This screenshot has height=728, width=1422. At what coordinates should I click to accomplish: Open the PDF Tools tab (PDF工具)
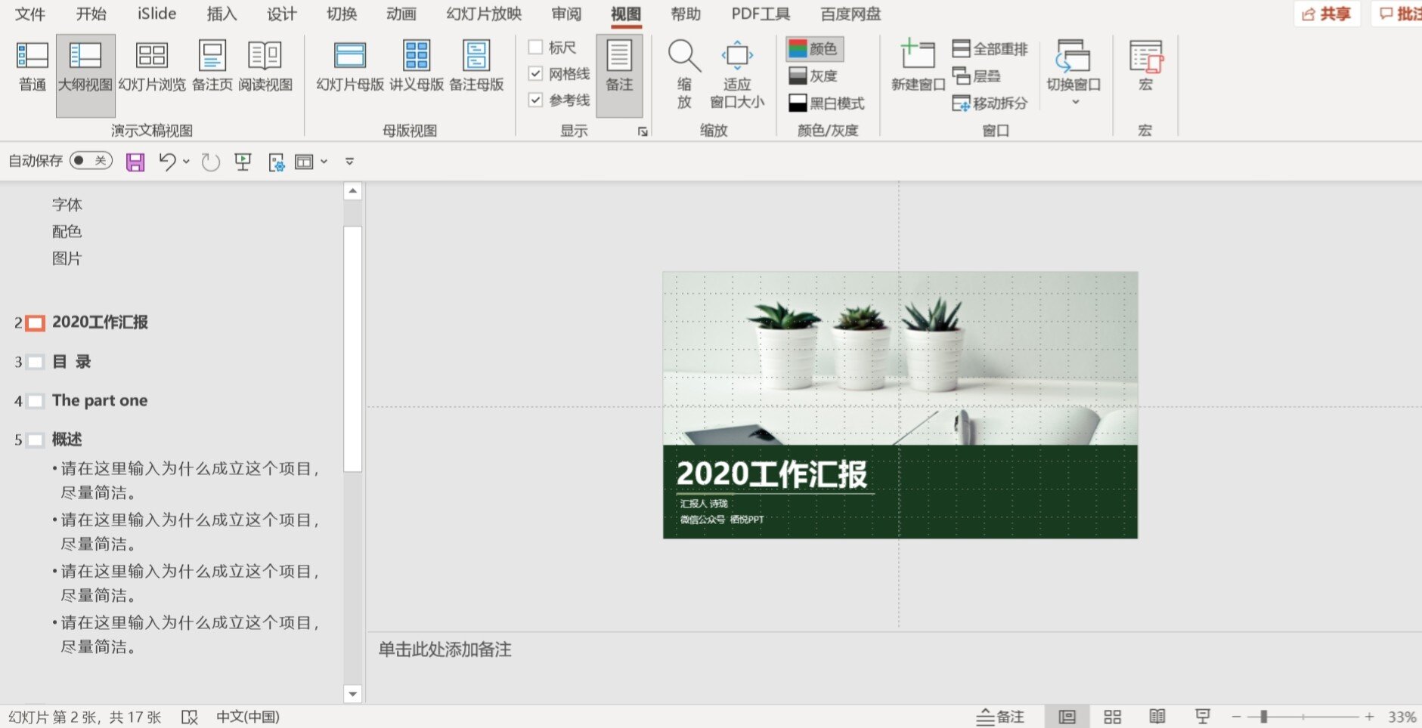pos(761,14)
